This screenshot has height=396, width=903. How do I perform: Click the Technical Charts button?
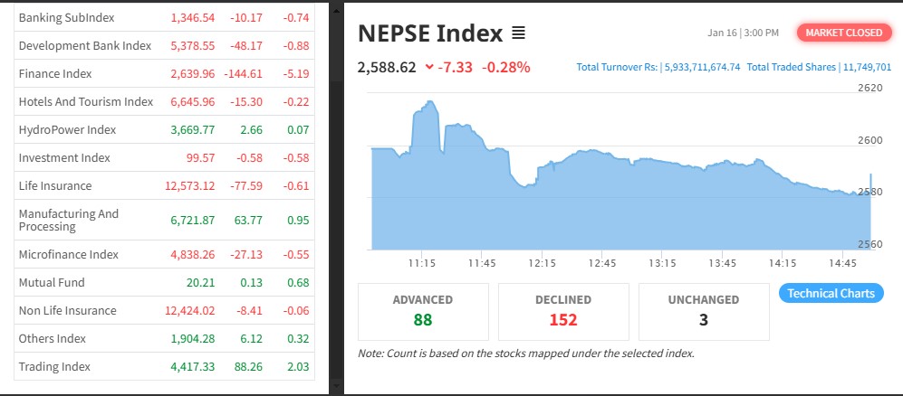(831, 293)
